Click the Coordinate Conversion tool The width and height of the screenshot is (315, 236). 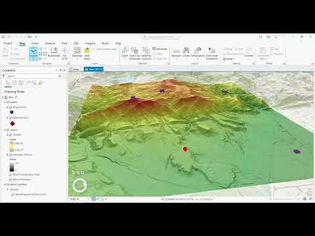point(212,53)
